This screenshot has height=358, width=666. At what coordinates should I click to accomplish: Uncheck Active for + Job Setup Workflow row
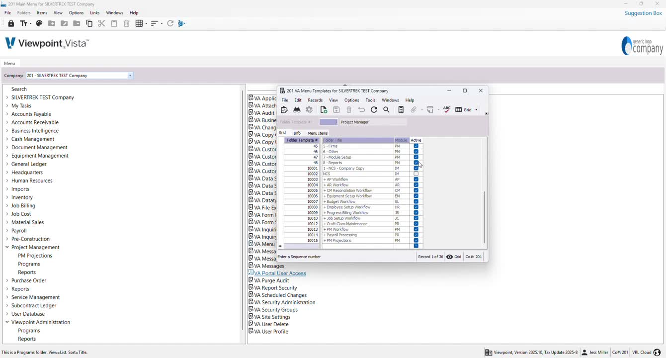[x=416, y=218]
